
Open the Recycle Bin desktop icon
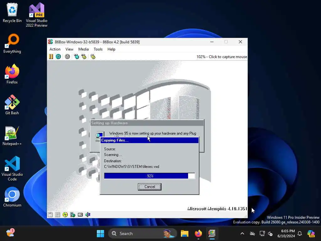(12, 13)
